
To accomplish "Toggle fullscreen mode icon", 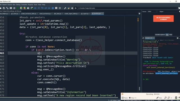I will point(60,8).
